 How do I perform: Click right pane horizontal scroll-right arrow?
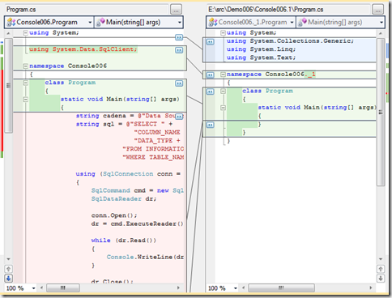pyautogui.click(x=371, y=288)
